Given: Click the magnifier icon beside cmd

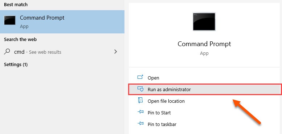Looking at the screenshot, I should pos(7,52).
